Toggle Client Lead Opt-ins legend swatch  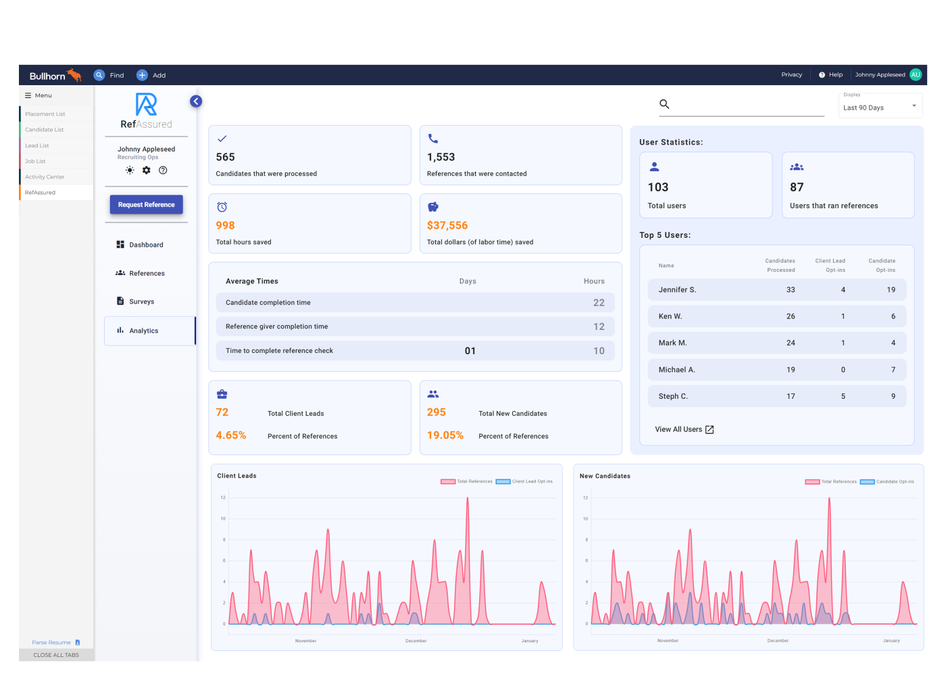click(x=503, y=481)
